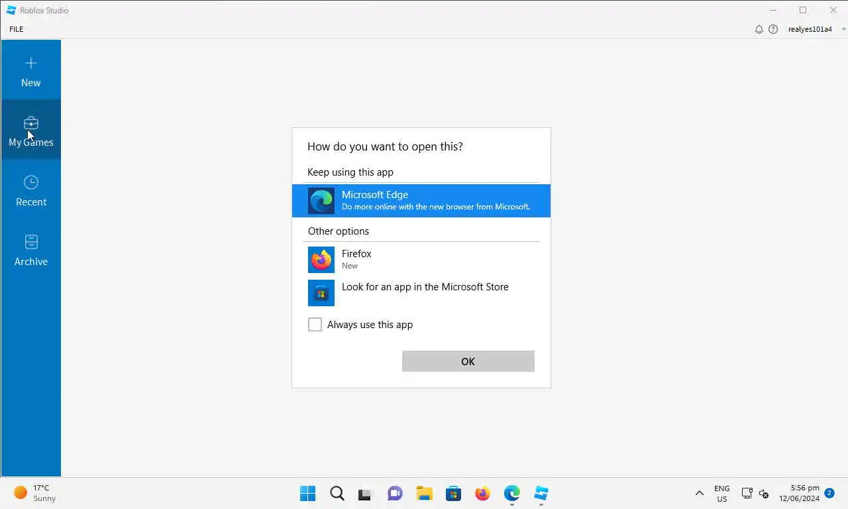The image size is (848, 509).
Task: Close the Roblox Studio window
Action: tap(833, 10)
